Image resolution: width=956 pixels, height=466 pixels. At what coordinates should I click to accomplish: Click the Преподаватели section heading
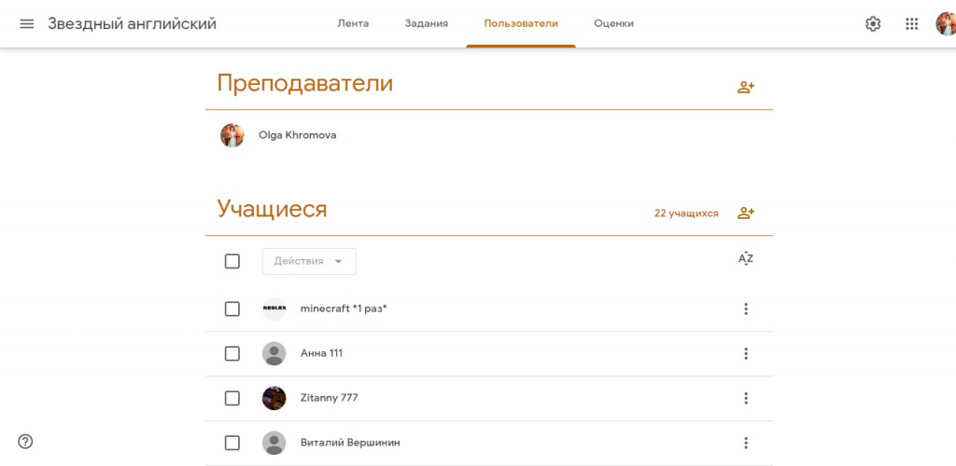point(305,83)
